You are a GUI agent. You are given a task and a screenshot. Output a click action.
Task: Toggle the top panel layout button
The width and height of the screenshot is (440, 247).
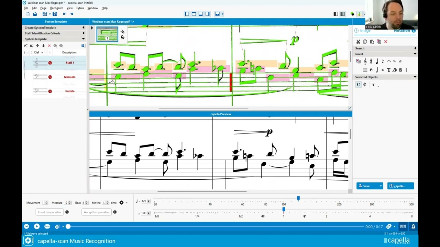[x=194, y=14]
